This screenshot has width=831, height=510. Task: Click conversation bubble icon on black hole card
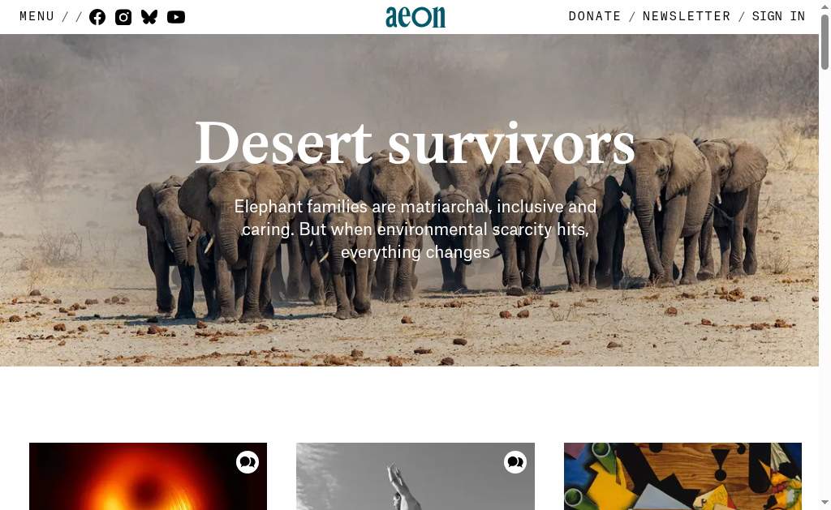248,462
